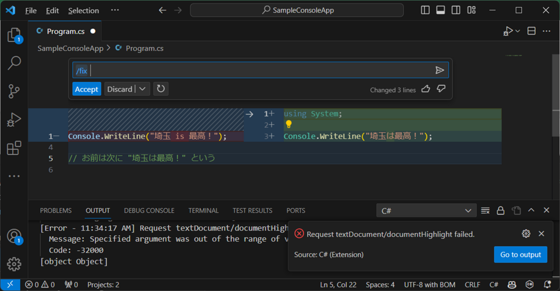Open the C# output channel dropdown
The height and width of the screenshot is (291, 560).
coord(427,211)
